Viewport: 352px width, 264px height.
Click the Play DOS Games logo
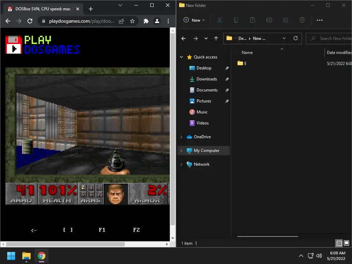click(x=43, y=45)
